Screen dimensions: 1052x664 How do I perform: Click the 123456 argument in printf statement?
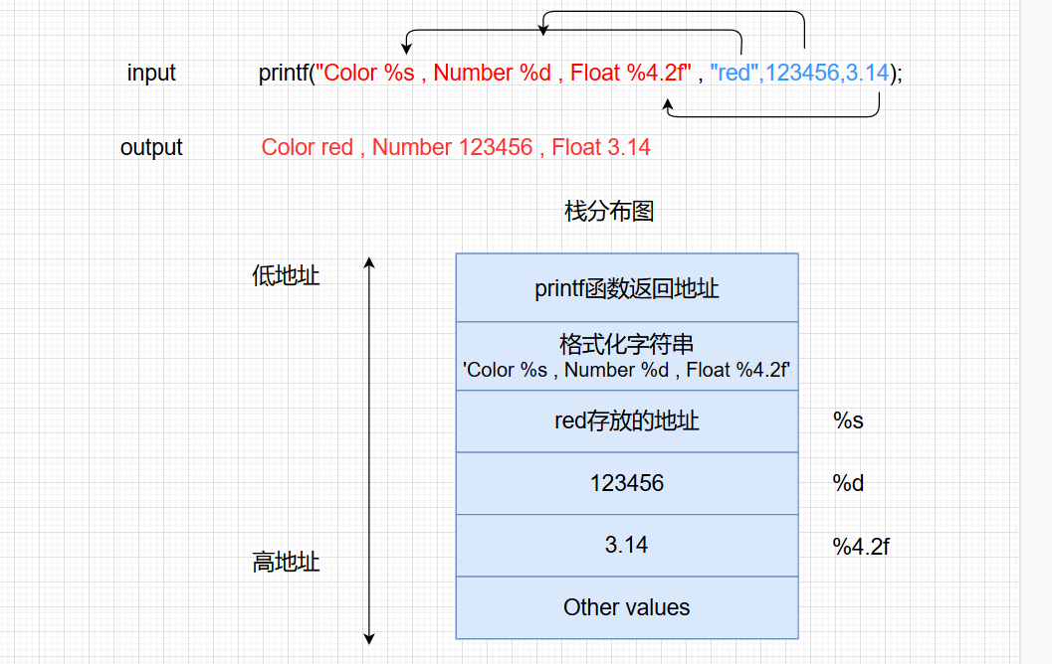(796, 73)
